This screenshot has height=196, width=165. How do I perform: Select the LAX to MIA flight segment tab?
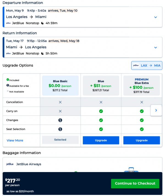(x=147, y=66)
